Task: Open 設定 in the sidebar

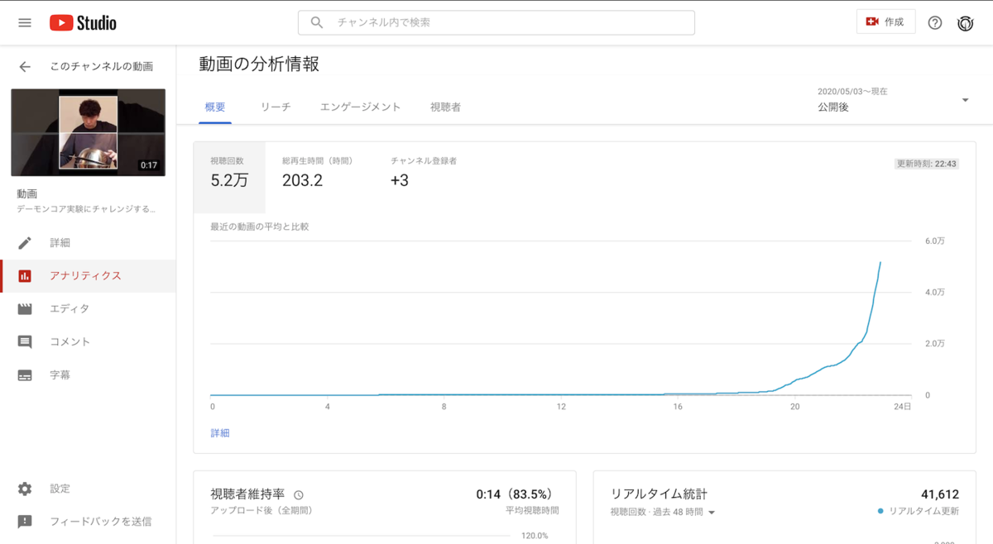Action: pos(88,489)
